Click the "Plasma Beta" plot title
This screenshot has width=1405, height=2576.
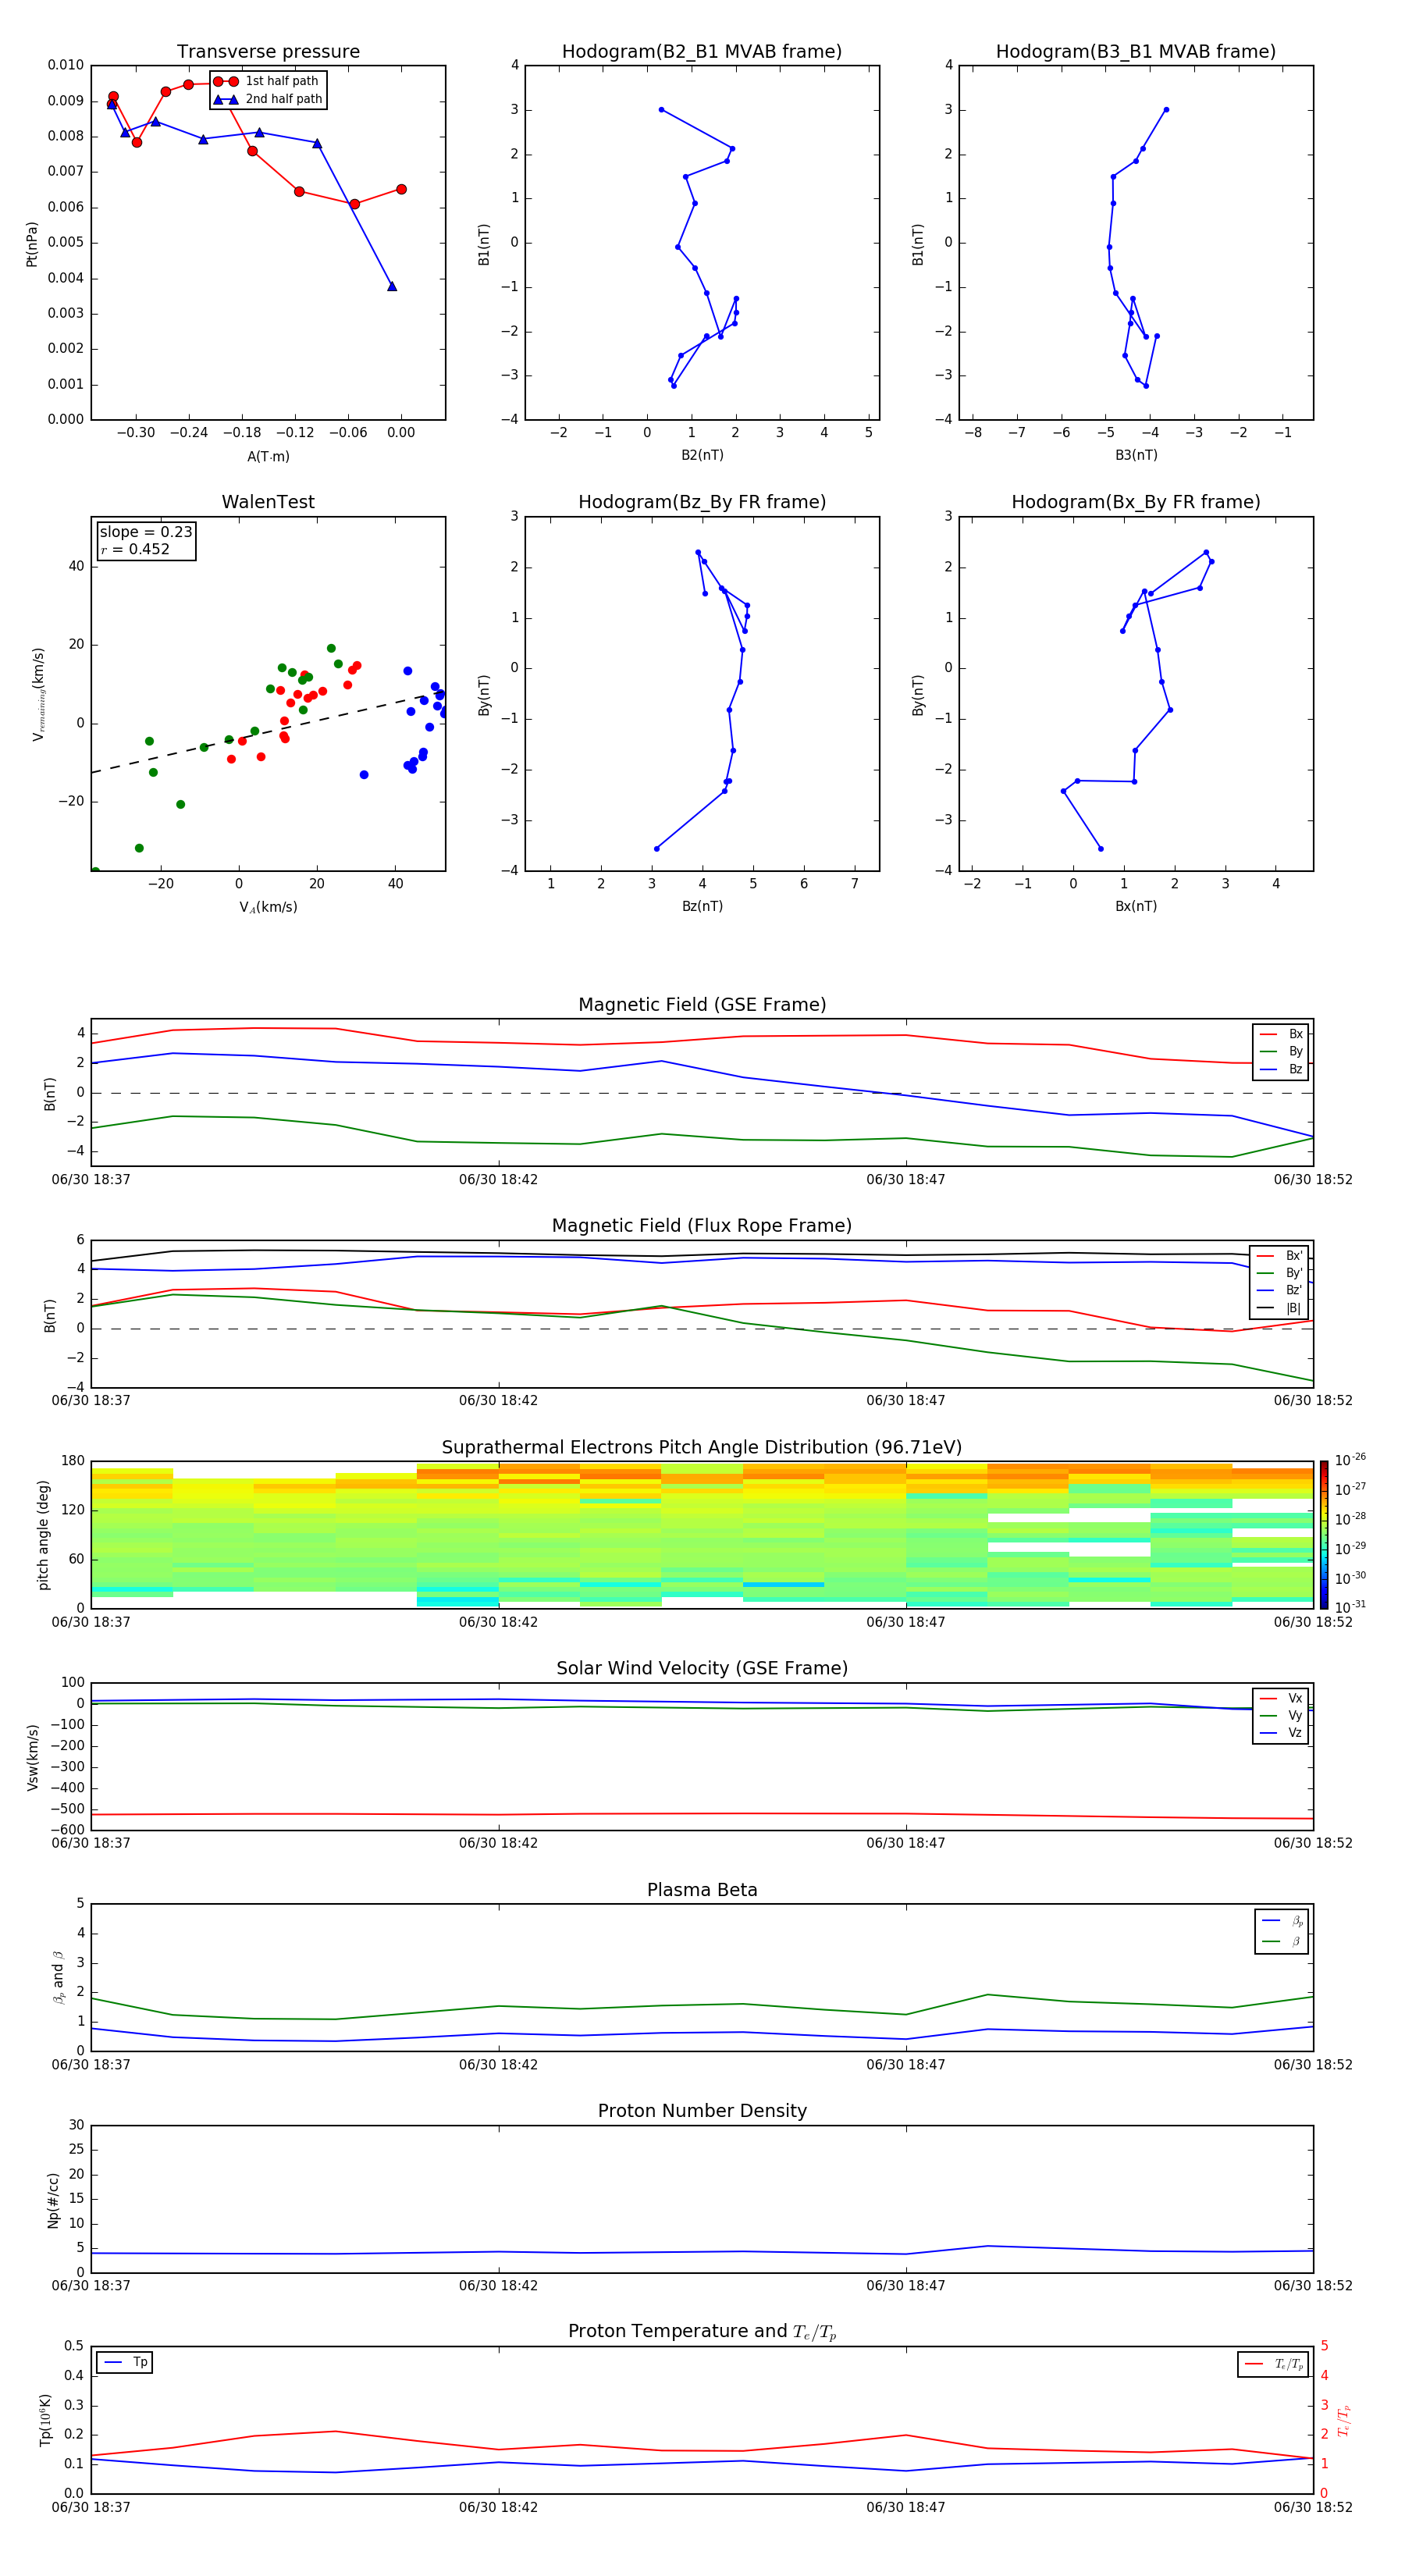(x=702, y=1890)
